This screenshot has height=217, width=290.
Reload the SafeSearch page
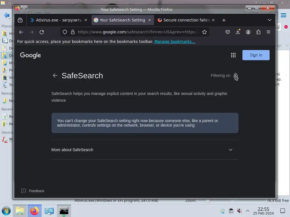pyautogui.click(x=42, y=32)
